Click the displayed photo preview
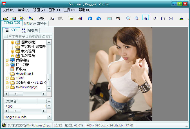 [121, 74]
